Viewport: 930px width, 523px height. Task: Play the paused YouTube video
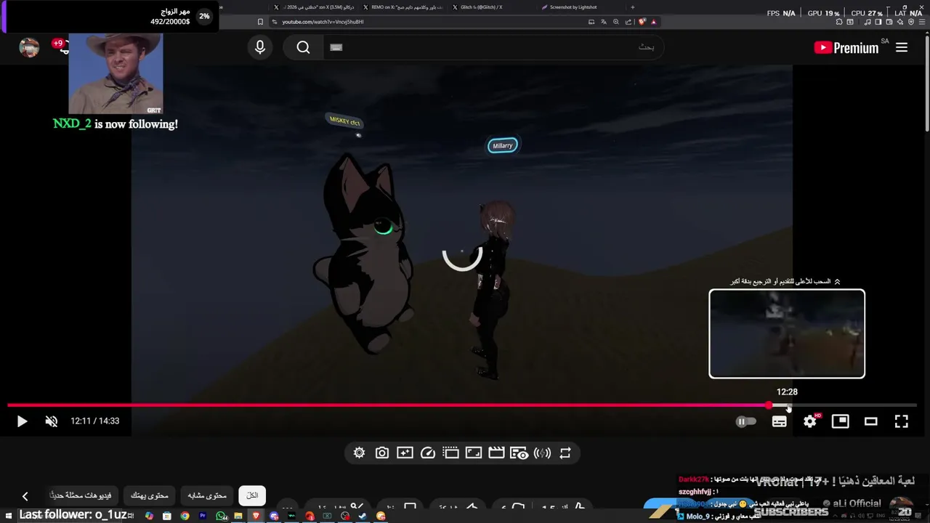coord(22,421)
